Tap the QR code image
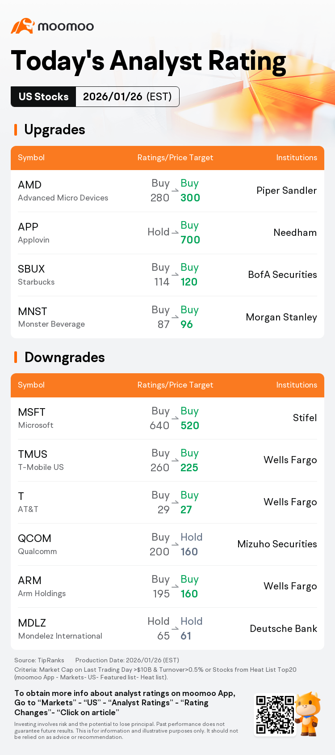335x755 pixels. (275, 715)
